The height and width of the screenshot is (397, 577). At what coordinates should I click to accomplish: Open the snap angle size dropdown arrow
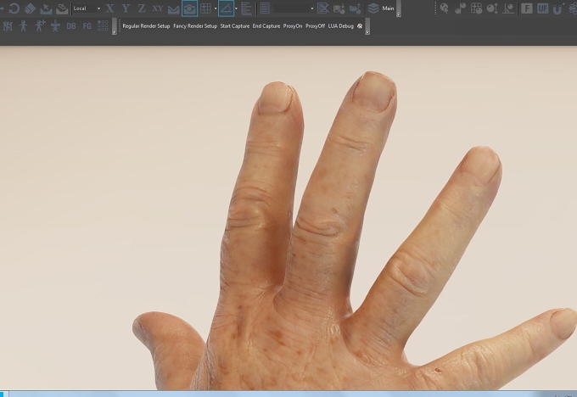click(x=236, y=8)
